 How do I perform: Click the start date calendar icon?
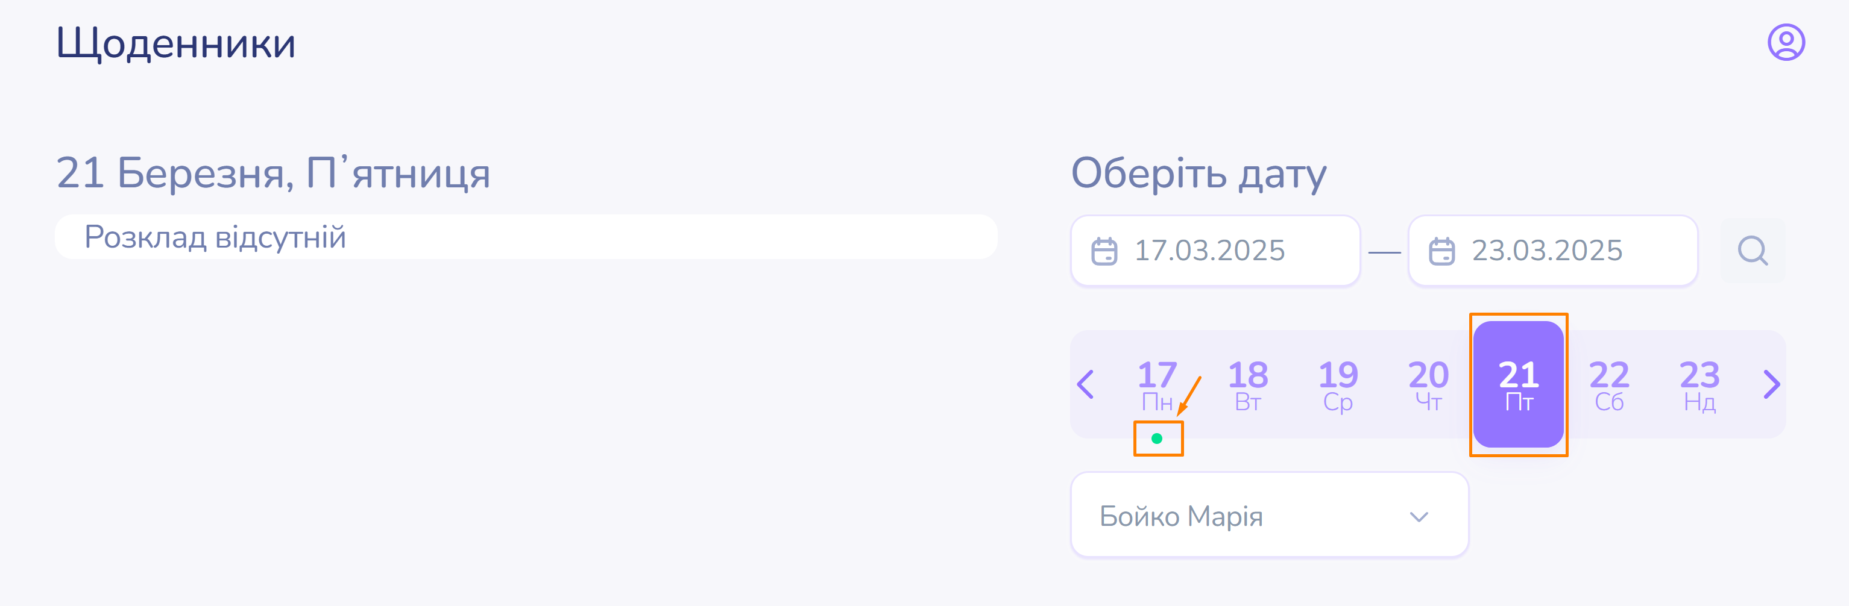click(1104, 251)
